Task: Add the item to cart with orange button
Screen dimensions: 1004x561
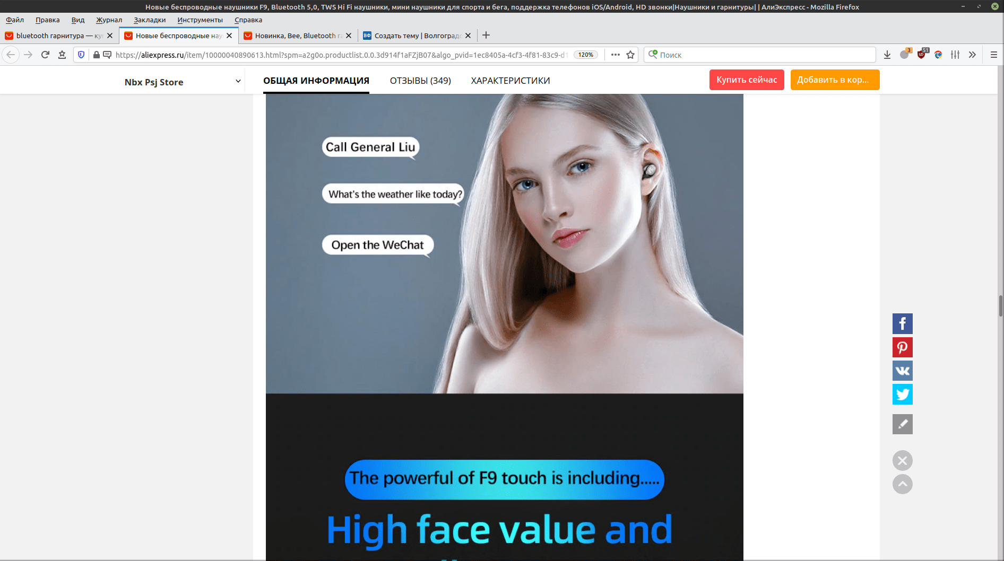Action: tap(834, 80)
